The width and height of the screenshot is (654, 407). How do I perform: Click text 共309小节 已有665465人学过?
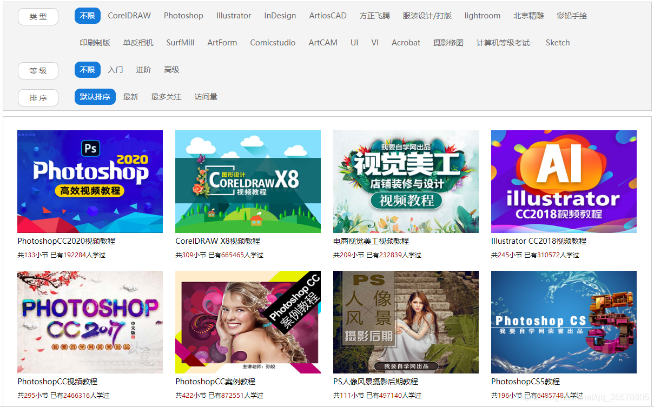tap(219, 255)
